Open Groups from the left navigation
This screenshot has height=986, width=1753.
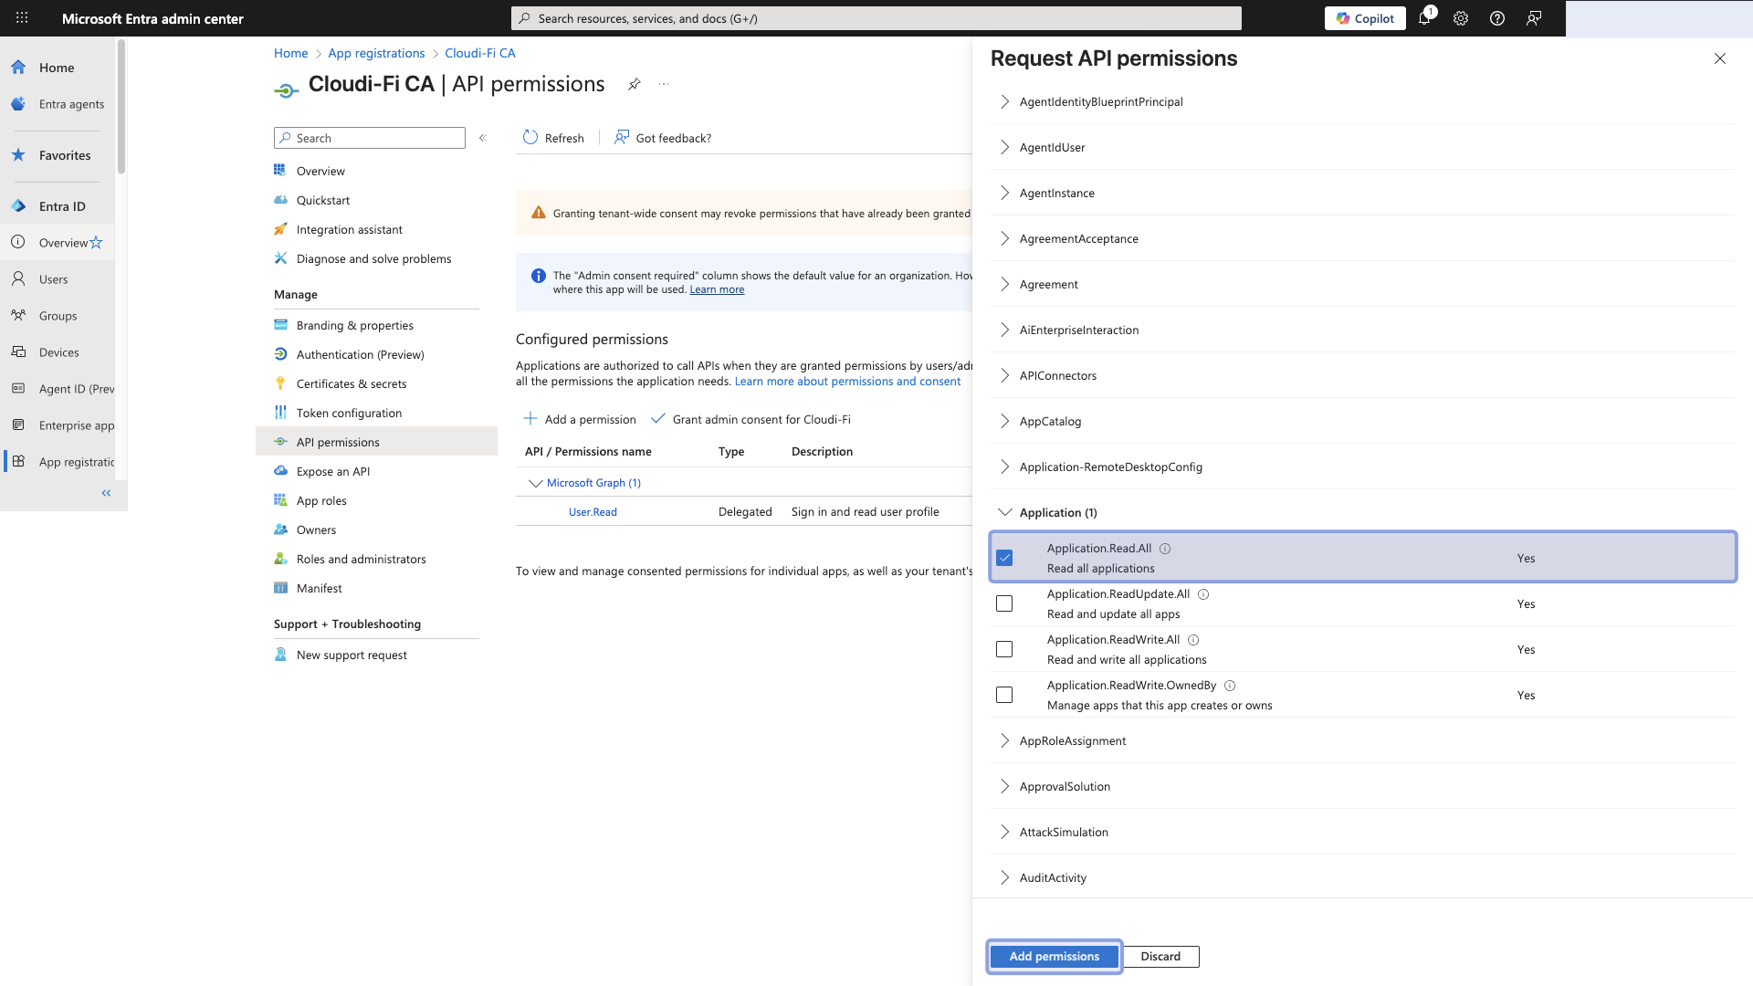click(58, 316)
